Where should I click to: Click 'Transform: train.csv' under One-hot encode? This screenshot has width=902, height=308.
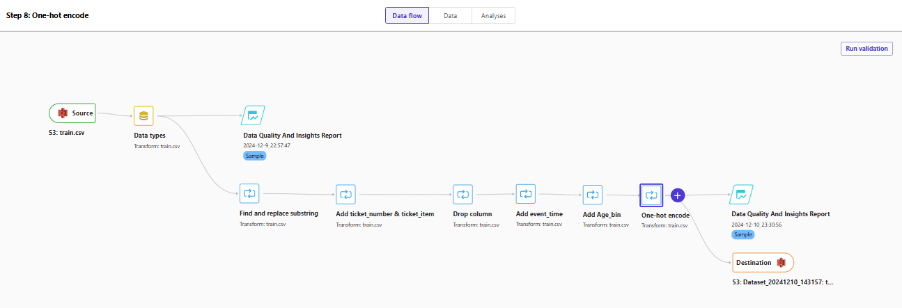[664, 225]
